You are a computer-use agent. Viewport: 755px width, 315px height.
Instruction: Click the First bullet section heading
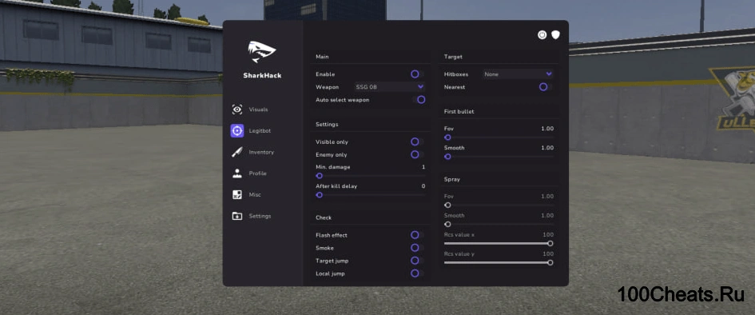click(x=459, y=112)
